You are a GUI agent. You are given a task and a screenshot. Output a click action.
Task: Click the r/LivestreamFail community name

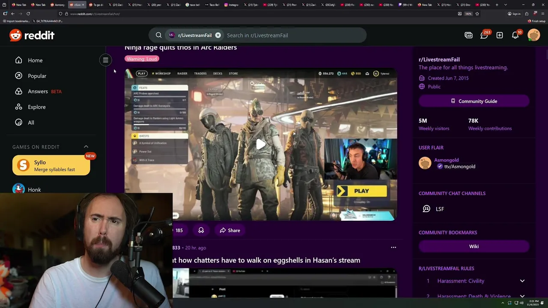click(x=439, y=59)
